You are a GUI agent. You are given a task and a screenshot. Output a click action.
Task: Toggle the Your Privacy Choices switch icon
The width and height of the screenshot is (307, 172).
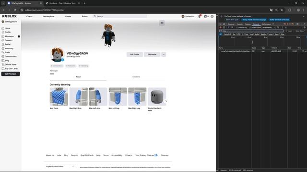(156, 155)
